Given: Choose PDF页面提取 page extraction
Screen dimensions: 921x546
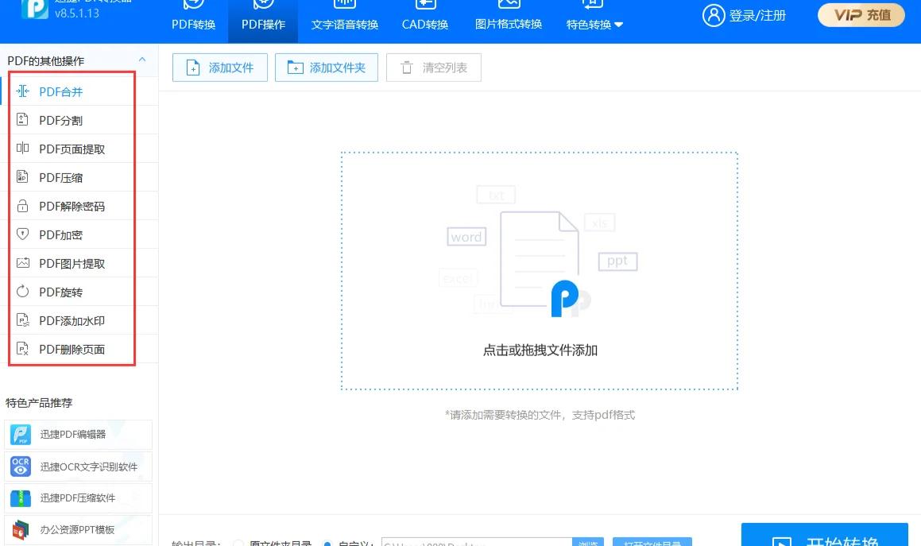Looking at the screenshot, I should (x=79, y=149).
